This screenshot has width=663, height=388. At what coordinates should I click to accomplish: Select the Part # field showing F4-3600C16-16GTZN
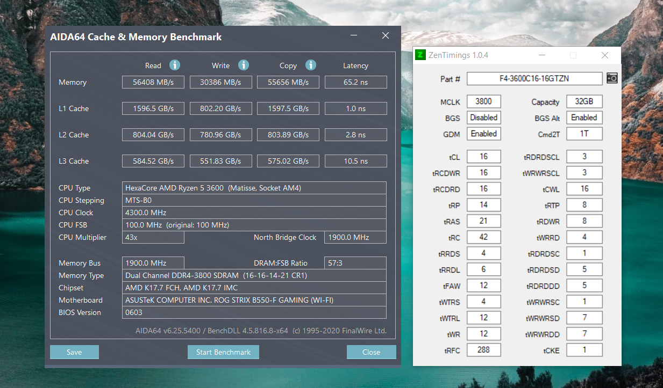[534, 78]
